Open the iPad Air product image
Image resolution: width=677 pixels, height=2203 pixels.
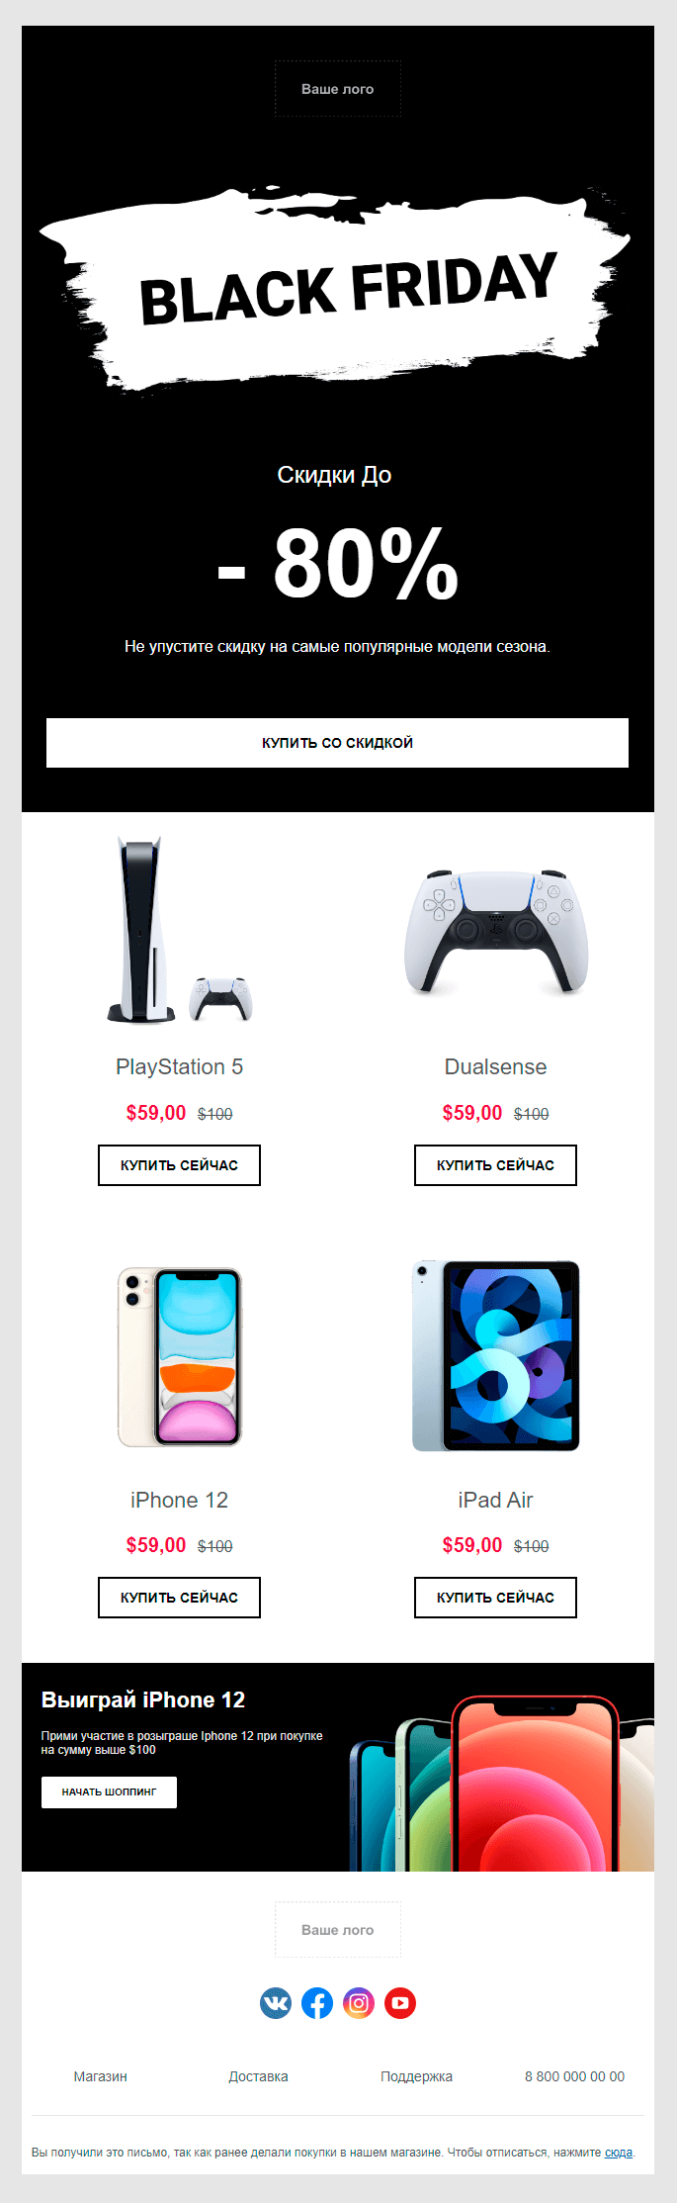pos(495,1356)
